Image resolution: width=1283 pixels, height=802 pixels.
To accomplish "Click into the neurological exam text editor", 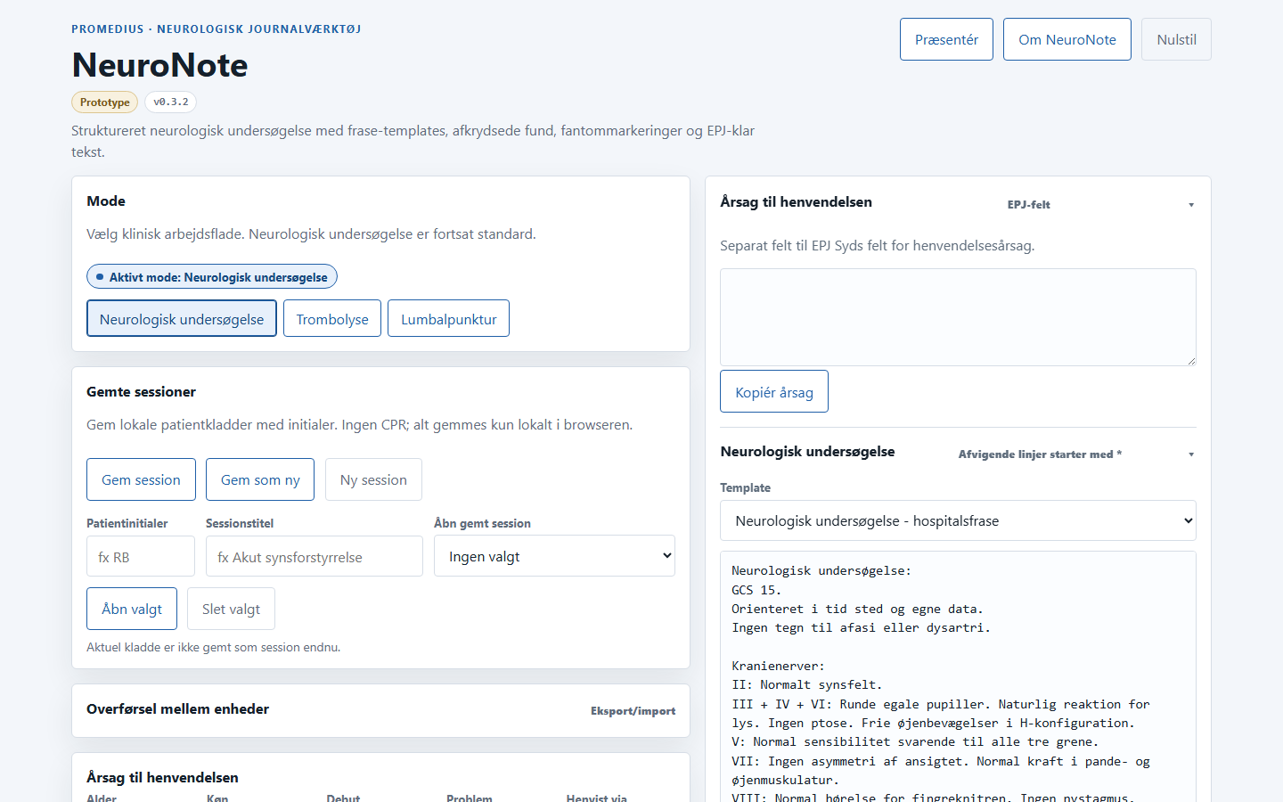I will click(x=958, y=677).
